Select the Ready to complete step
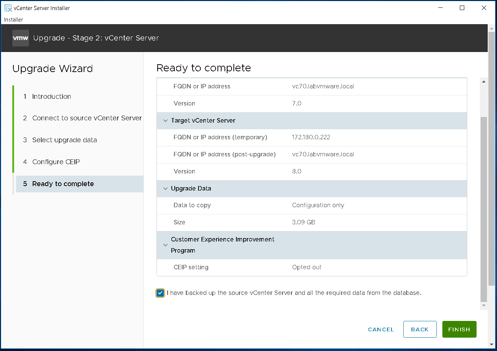497x351 pixels. pos(80,184)
